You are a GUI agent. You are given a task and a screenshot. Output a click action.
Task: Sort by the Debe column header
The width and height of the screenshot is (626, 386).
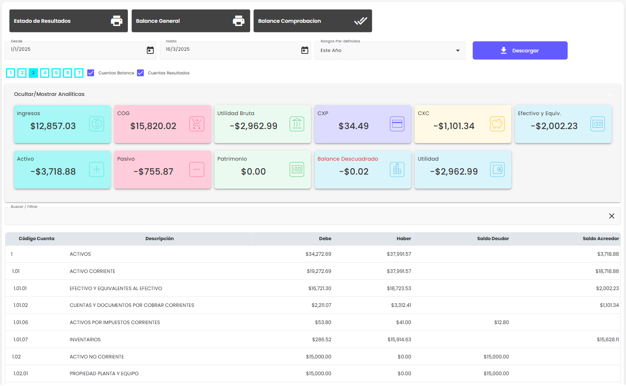(x=325, y=239)
